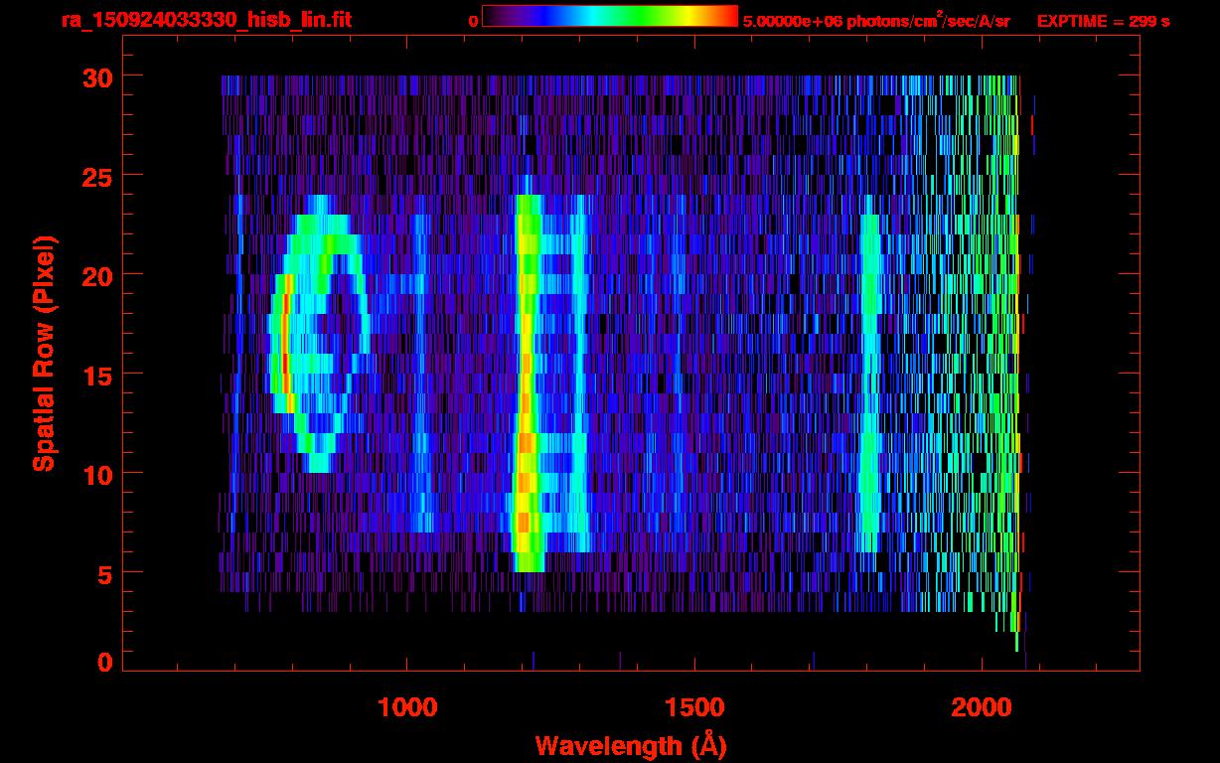Click the Wavelength (Å) axis title

(x=627, y=745)
